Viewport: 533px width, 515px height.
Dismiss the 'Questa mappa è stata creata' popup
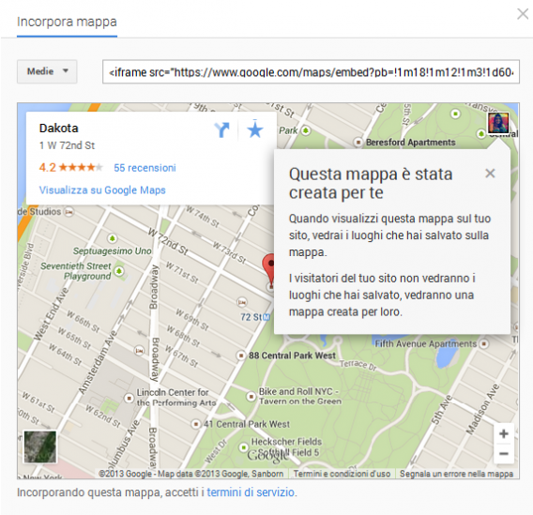point(490,174)
